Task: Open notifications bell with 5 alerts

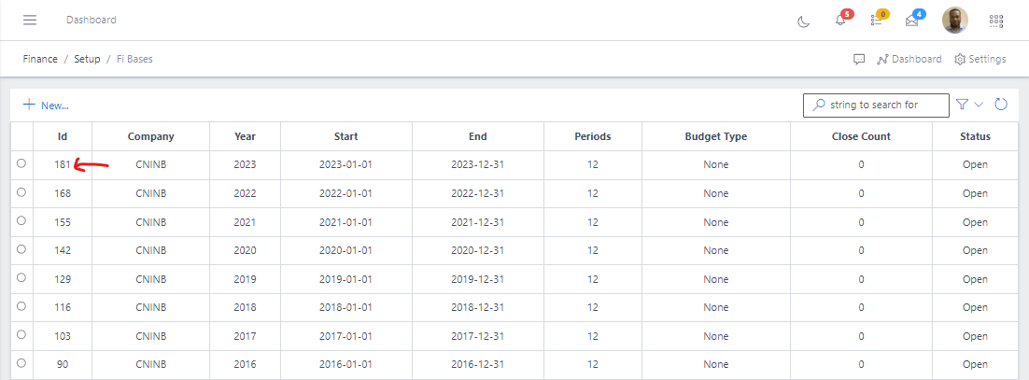Action: point(840,21)
